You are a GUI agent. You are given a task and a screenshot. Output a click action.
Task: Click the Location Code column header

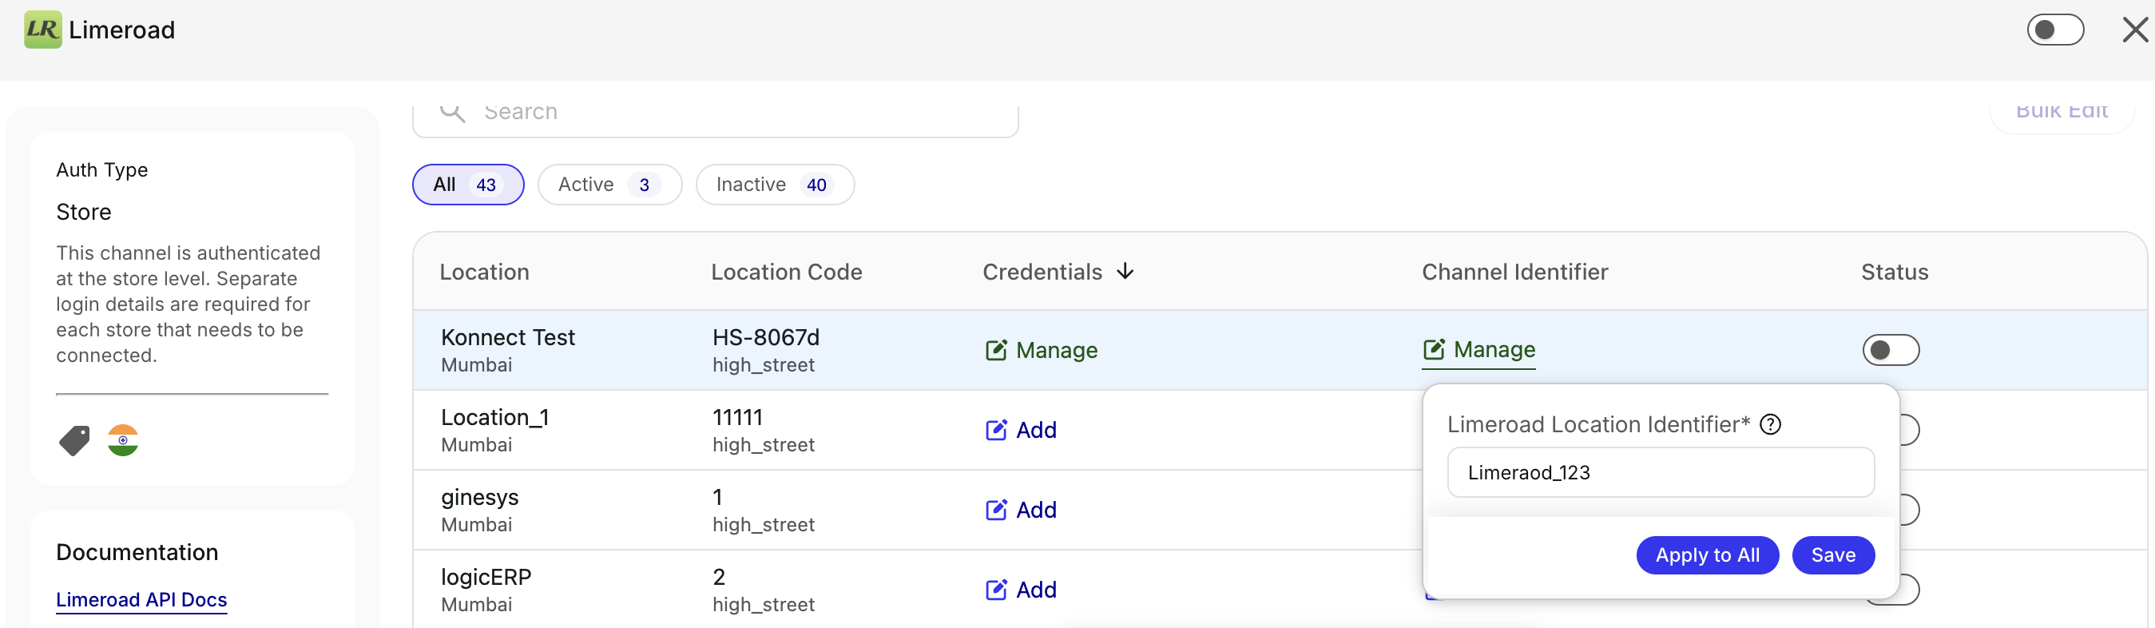tap(787, 272)
